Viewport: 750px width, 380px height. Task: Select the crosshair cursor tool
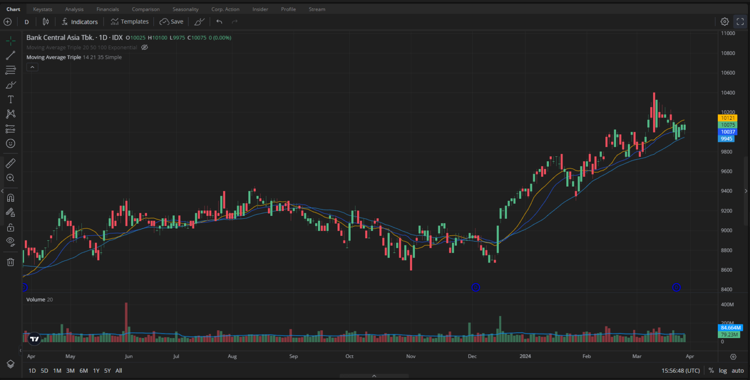tap(10, 40)
